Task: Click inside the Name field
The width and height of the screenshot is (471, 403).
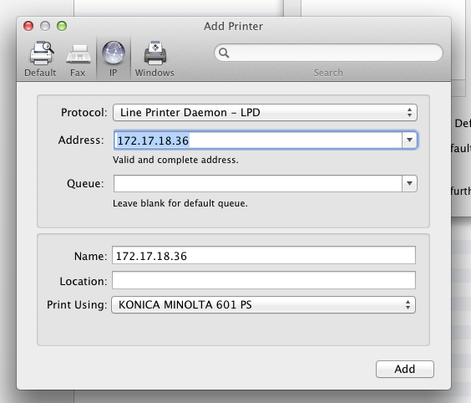Action: pyautogui.click(x=264, y=255)
